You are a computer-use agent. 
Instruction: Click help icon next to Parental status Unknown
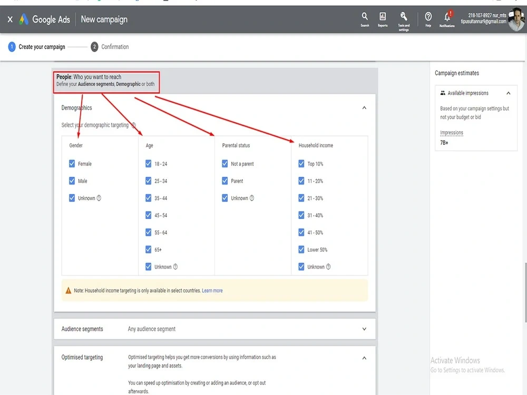252,198
